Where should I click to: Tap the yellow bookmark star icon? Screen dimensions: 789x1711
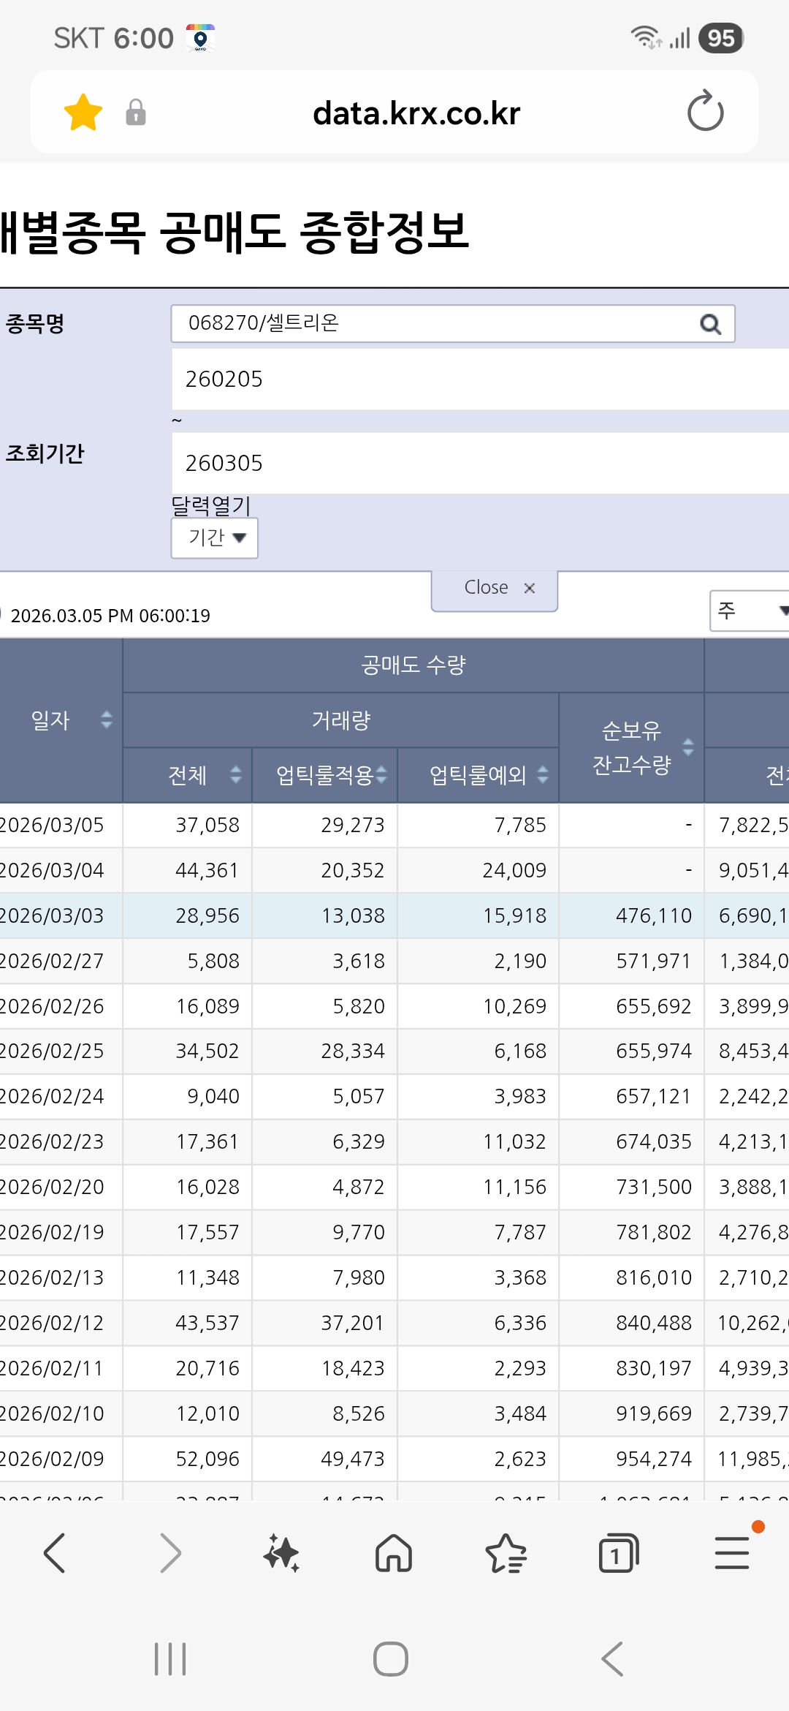click(x=83, y=113)
